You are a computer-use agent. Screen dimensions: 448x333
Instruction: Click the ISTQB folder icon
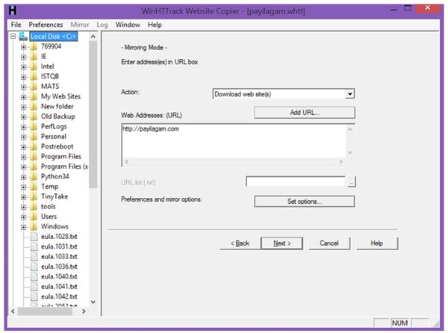tap(34, 77)
